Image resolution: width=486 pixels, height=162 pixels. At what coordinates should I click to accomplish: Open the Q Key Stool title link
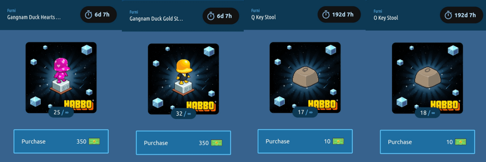coord(264,17)
